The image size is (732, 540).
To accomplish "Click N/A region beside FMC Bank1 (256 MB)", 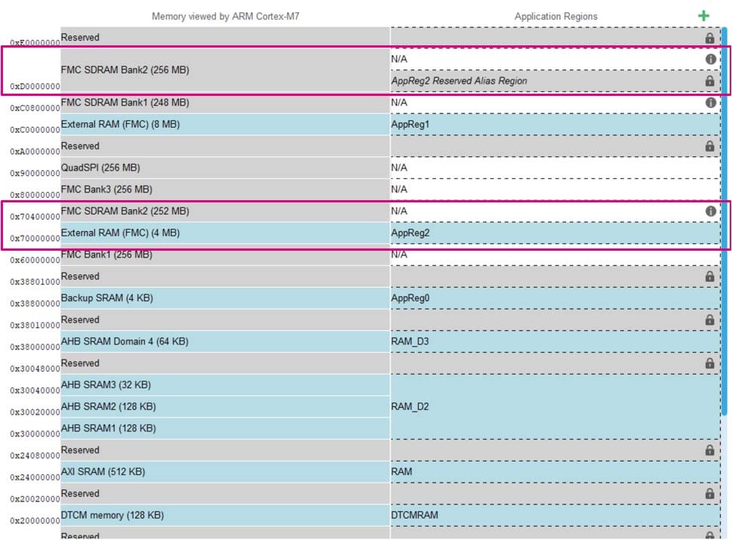I will [x=555, y=255].
